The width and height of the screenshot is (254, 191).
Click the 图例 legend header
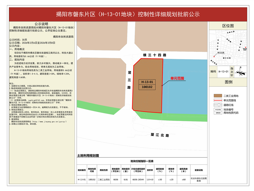[228, 82]
